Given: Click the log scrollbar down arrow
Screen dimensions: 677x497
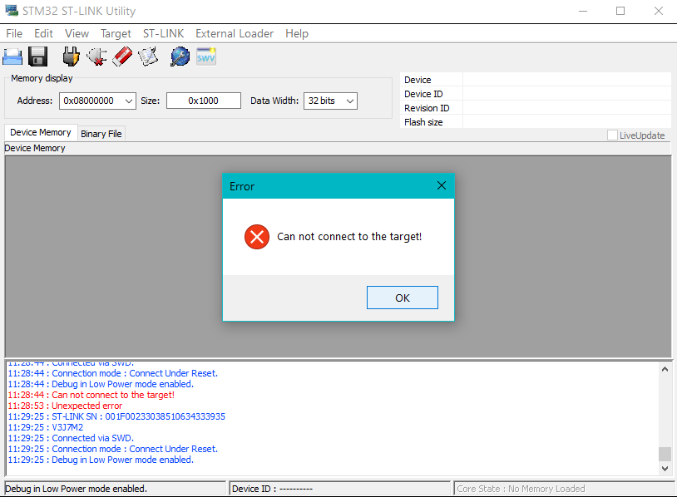Looking at the screenshot, I should 665,469.
